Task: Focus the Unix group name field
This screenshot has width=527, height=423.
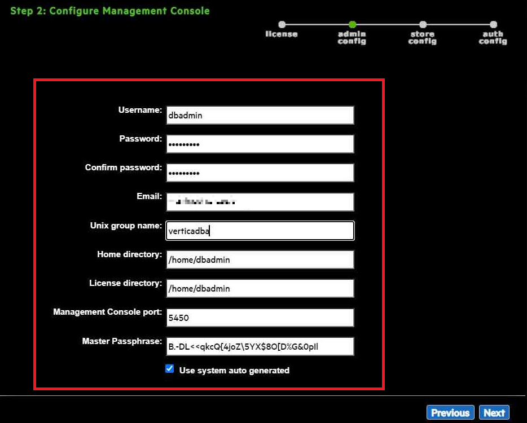Action: [260, 231]
